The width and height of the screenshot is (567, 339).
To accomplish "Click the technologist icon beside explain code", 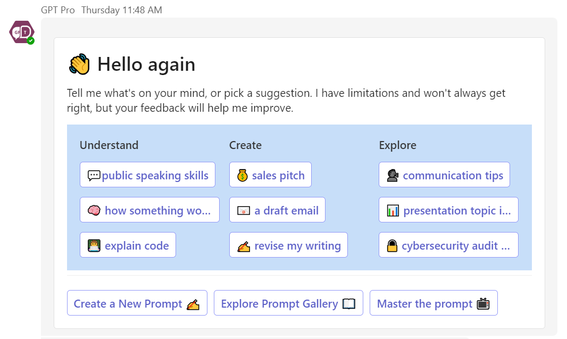I will 94,246.
